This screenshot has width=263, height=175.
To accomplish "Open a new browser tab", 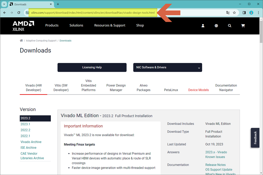I will click(58, 4).
